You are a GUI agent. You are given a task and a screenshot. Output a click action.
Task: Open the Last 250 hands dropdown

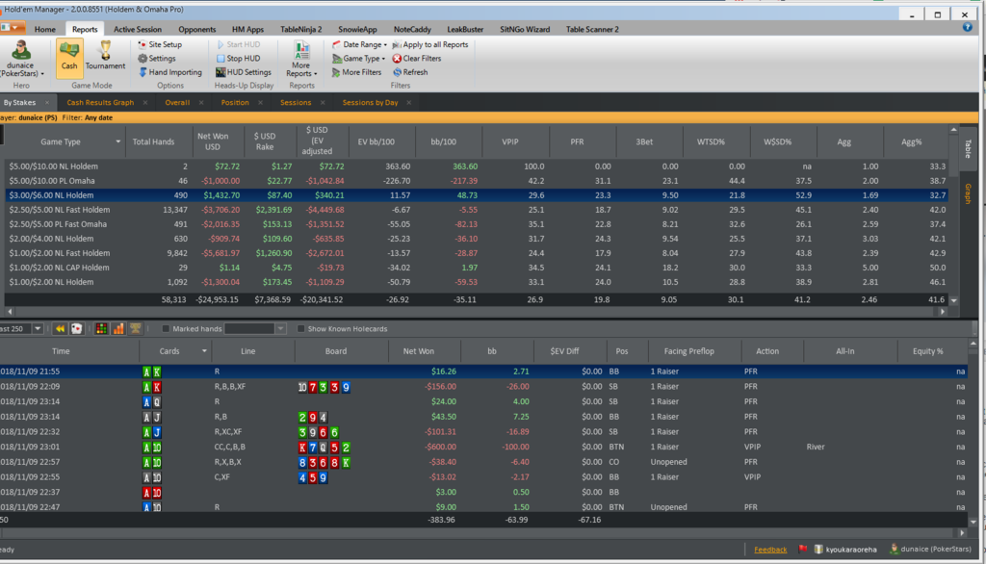tap(38, 329)
